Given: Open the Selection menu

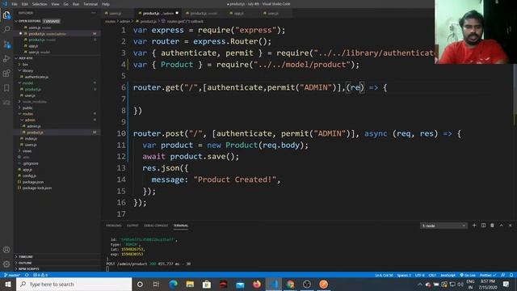Looking at the screenshot, I should [x=40, y=4].
